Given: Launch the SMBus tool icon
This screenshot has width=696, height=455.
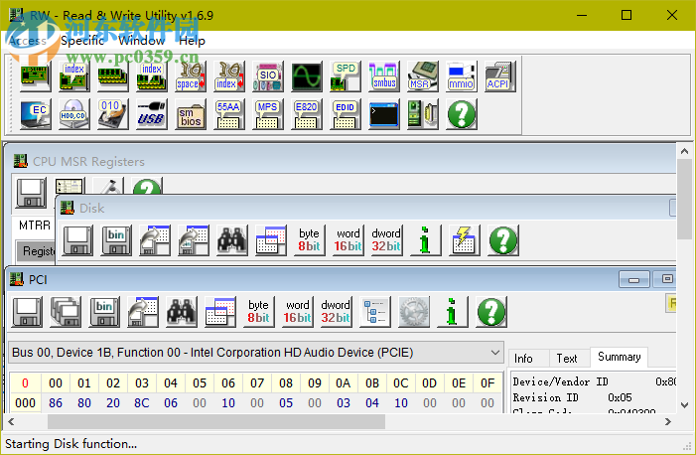Looking at the screenshot, I should point(383,76).
